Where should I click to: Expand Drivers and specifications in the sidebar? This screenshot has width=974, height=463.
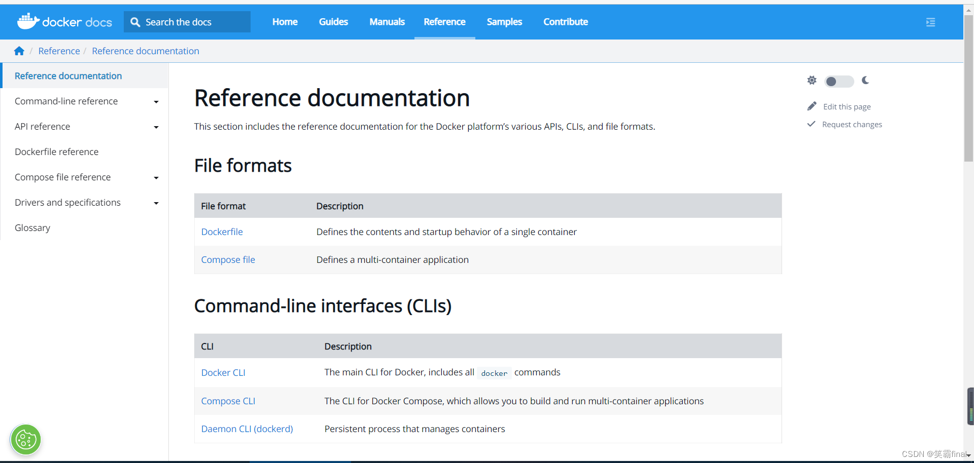(156, 203)
